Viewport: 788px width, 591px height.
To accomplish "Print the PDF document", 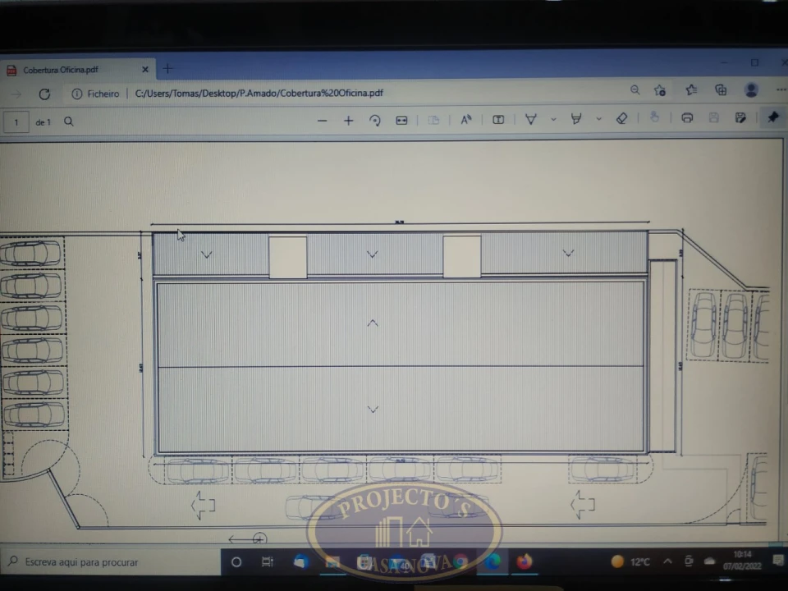I will (687, 118).
